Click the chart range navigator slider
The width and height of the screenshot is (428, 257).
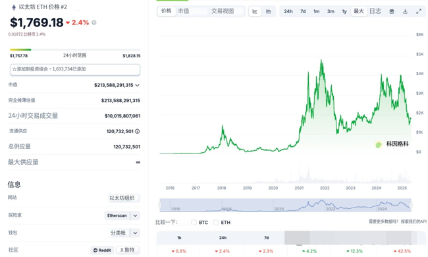(x=285, y=205)
